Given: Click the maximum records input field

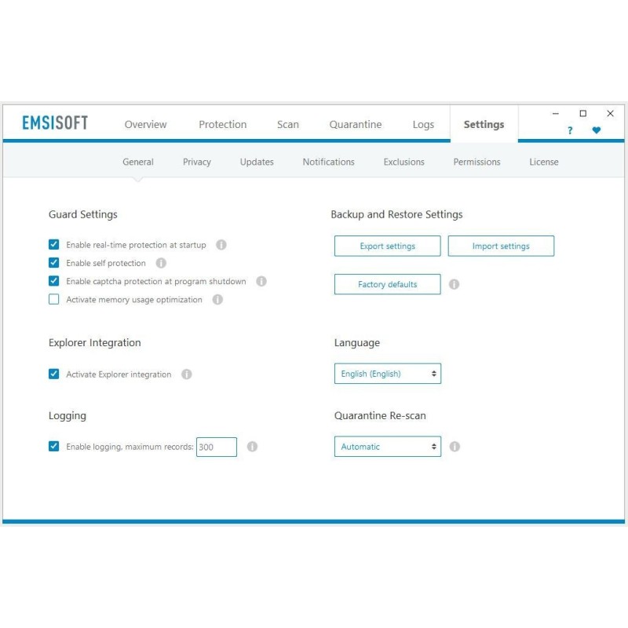Looking at the screenshot, I should [217, 446].
